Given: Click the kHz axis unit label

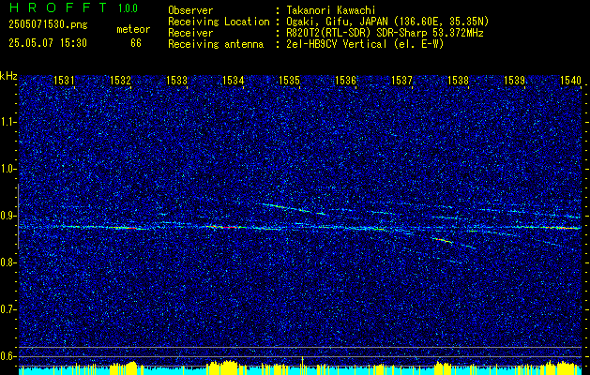Looking at the screenshot, I should 8,77.
